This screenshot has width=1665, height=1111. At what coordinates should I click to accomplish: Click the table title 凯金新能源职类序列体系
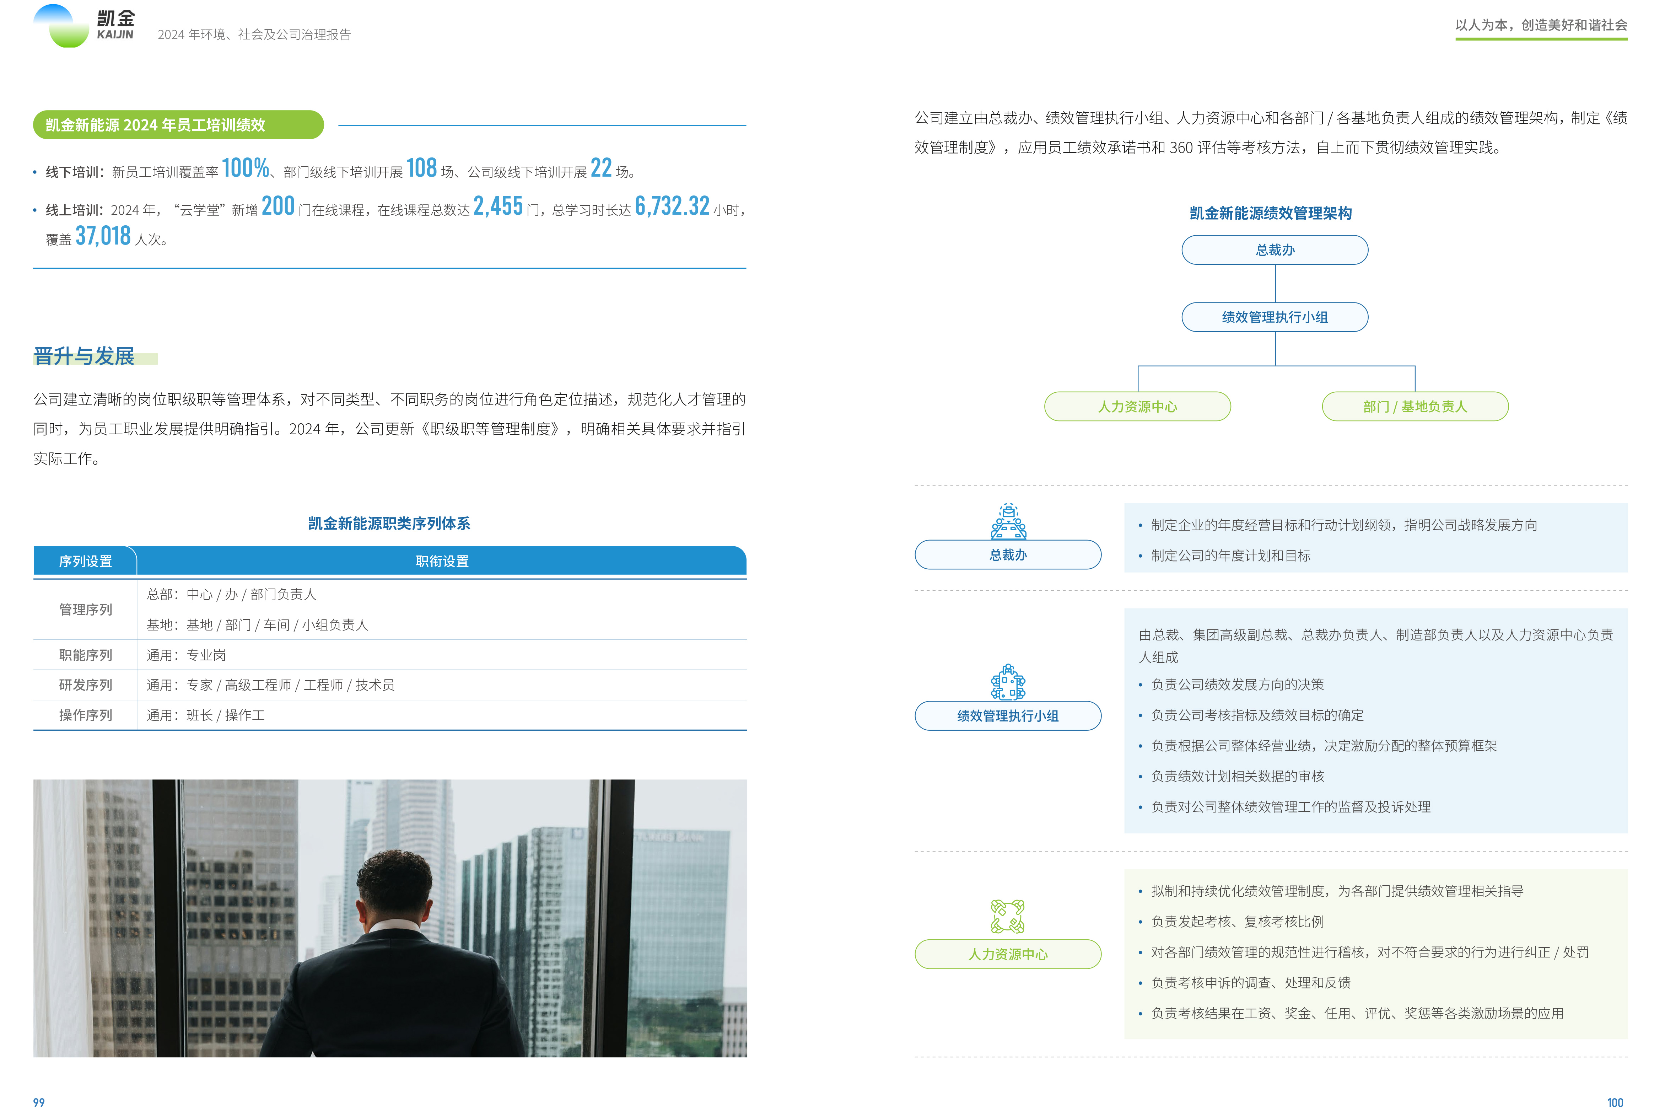(389, 524)
